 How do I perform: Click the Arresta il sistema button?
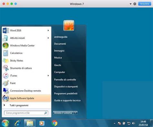coord(63,113)
